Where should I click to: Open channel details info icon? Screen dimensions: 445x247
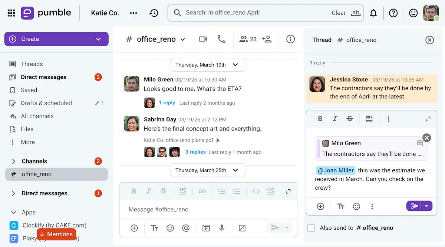pos(291,39)
